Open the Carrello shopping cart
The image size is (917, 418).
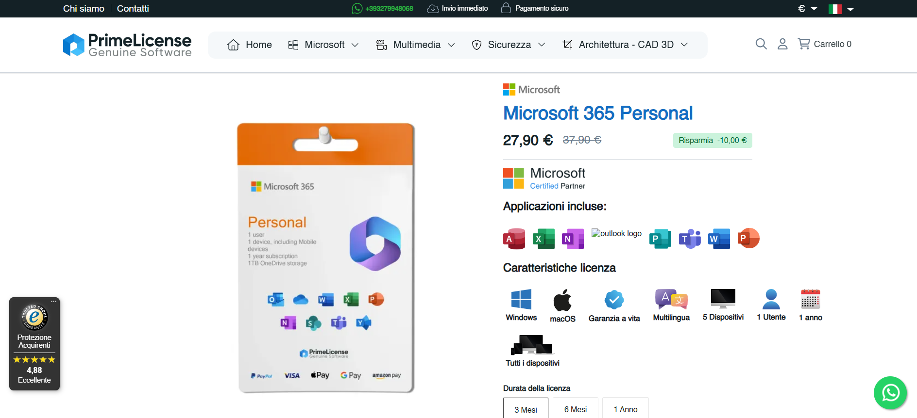(824, 44)
